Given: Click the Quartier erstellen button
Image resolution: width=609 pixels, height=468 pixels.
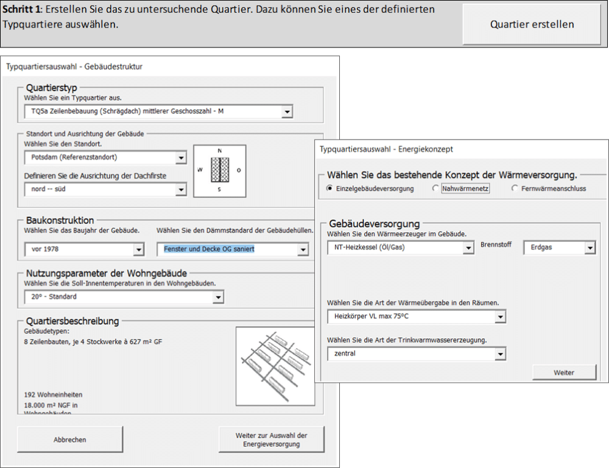Looking at the screenshot, I should click(x=532, y=24).
